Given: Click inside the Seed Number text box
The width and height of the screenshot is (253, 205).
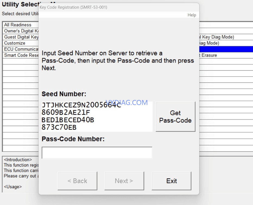Looking at the screenshot, I should pyautogui.click(x=97, y=117).
